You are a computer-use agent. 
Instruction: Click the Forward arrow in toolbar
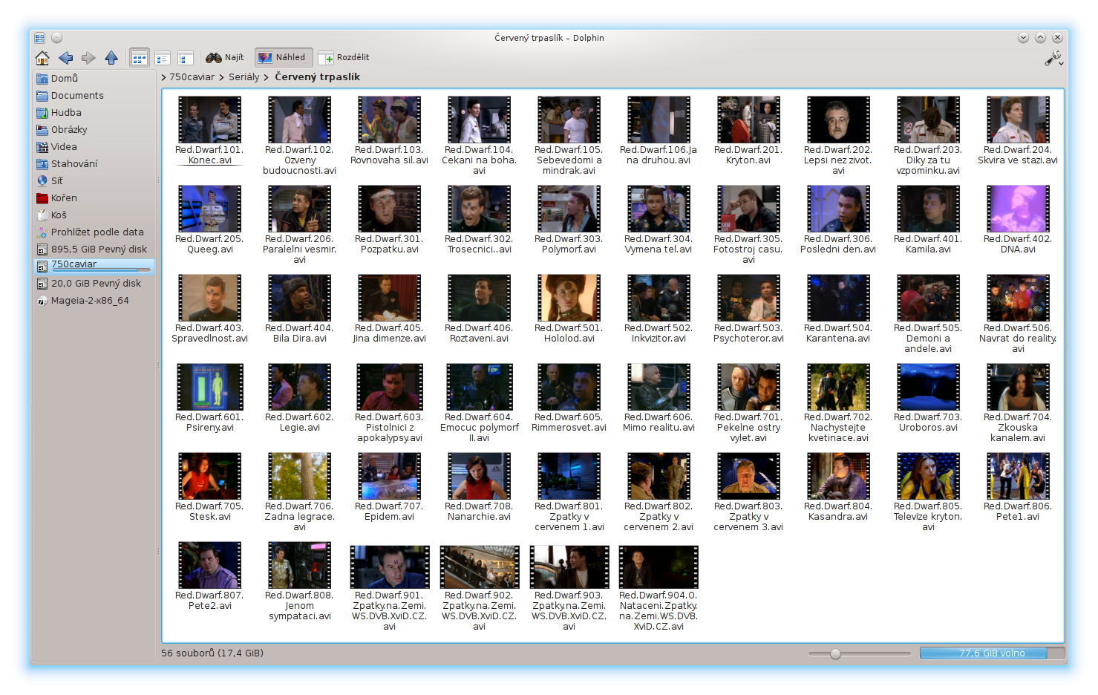pyautogui.click(x=88, y=58)
